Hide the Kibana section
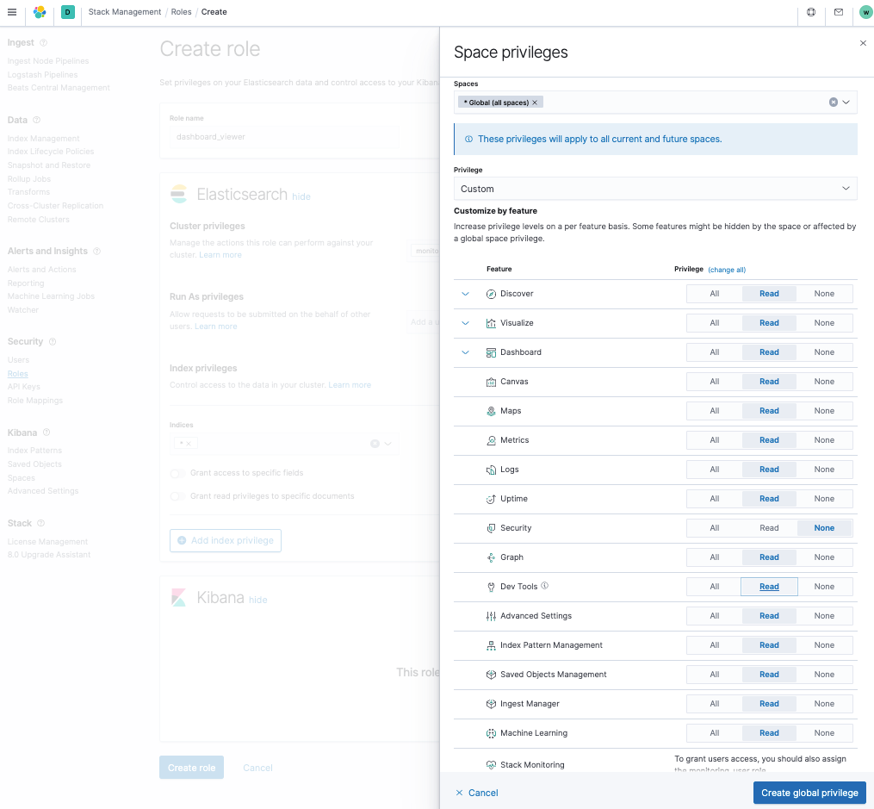Image resolution: width=874 pixels, height=809 pixels. point(258,600)
